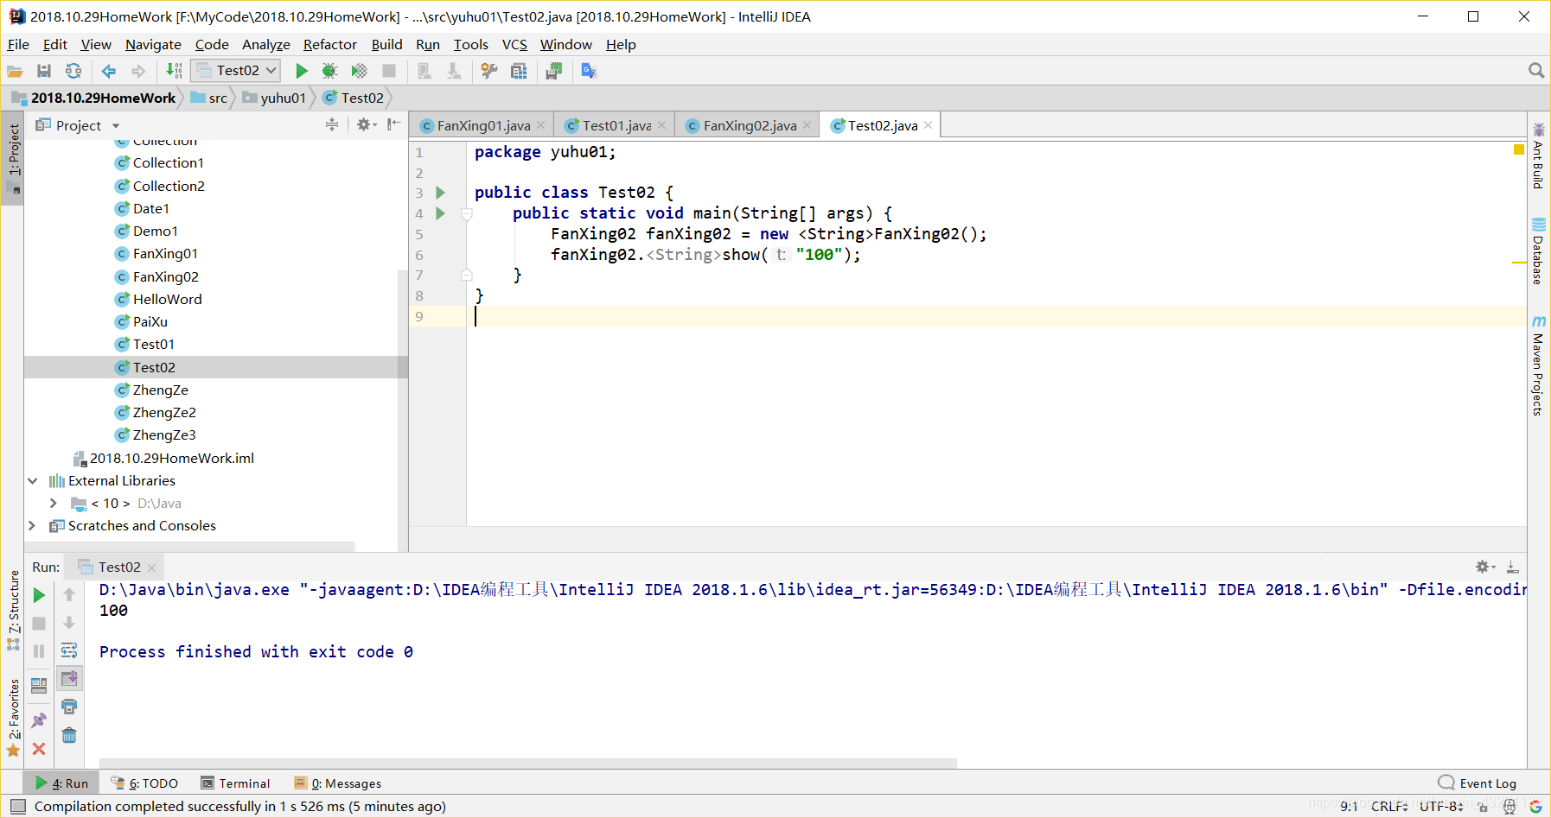Viewport: 1551px width, 818px height.
Task: Click the Forward navigation arrow
Action: point(138,71)
